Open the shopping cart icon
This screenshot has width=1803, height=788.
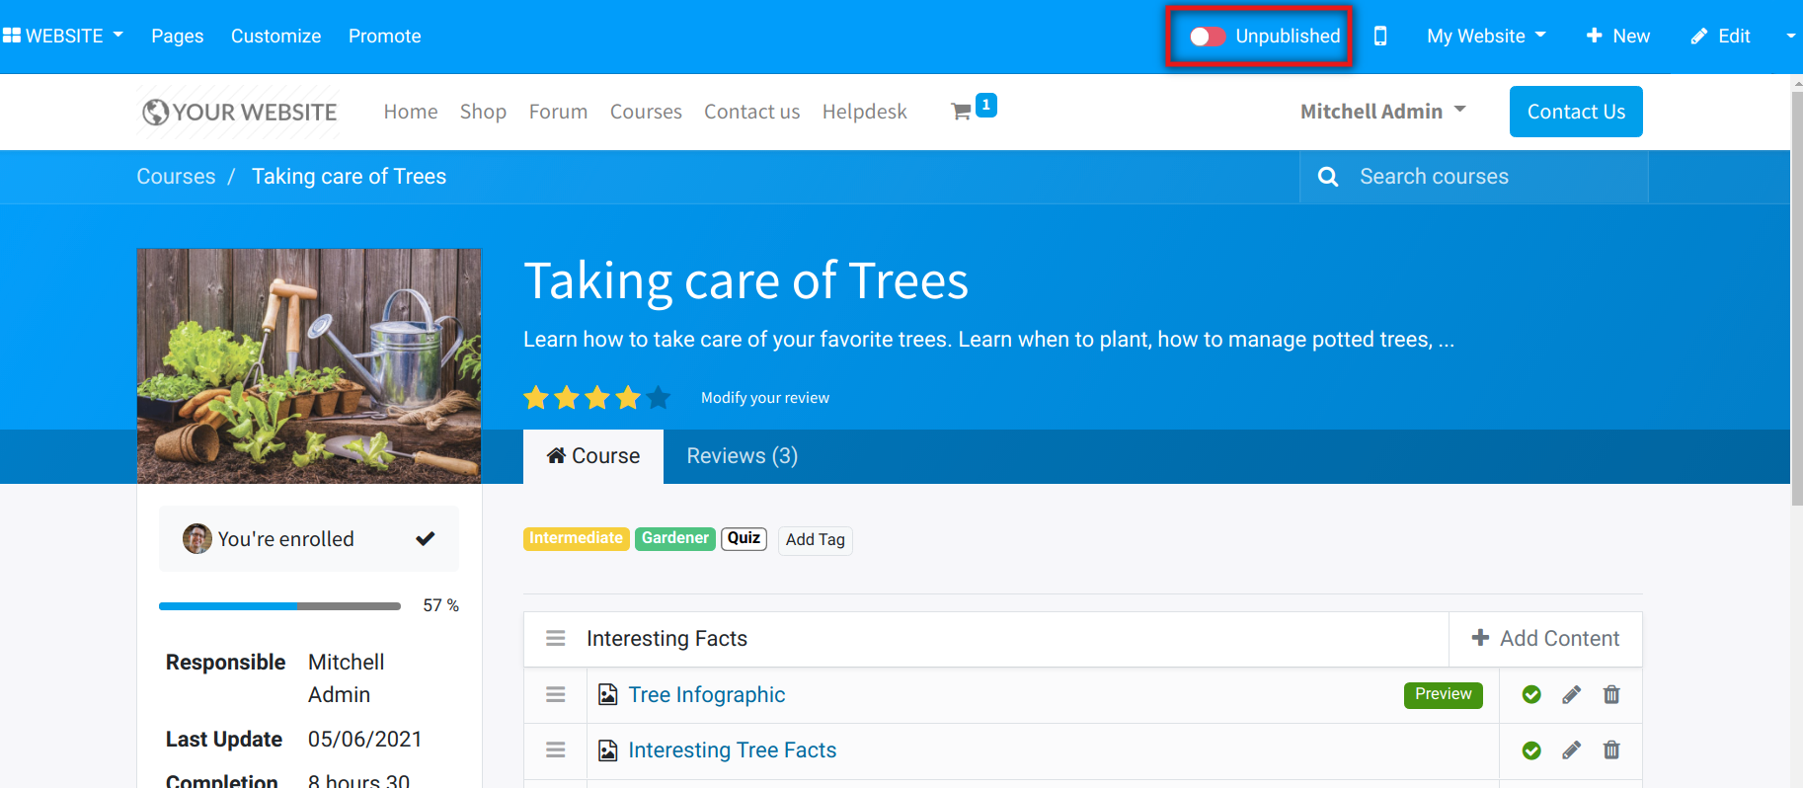(x=961, y=112)
